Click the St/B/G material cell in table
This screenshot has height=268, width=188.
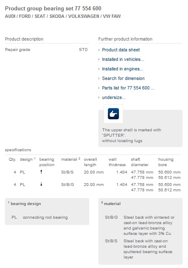tap(67, 185)
